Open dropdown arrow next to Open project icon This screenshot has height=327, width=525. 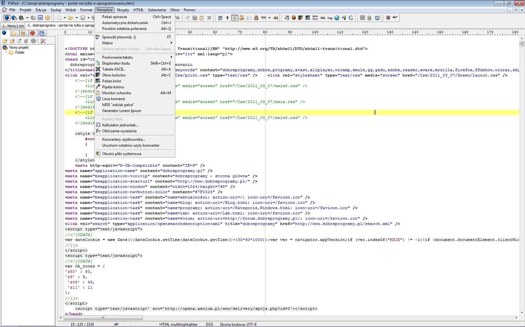click(x=27, y=18)
